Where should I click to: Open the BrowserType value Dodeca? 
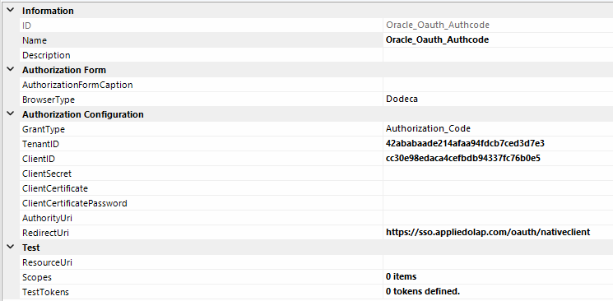point(402,100)
